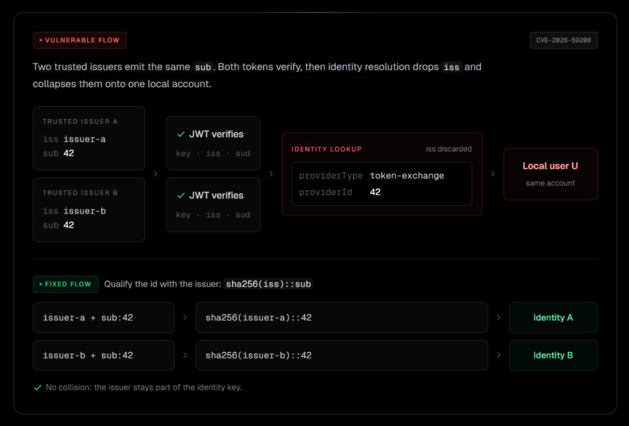629x426 pixels.
Task: Select the Trusted Issuer A card
Action: (x=89, y=138)
